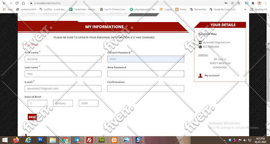The height and width of the screenshot is (144, 270).
Task: Open the volume control in tray
Action: (x=245, y=140)
